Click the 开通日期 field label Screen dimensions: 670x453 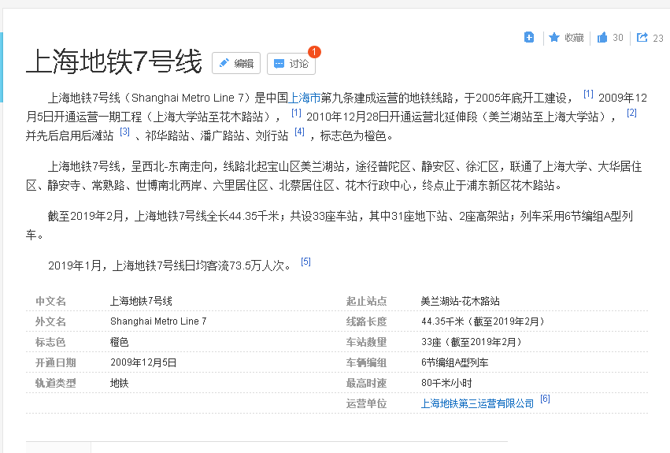pos(56,362)
